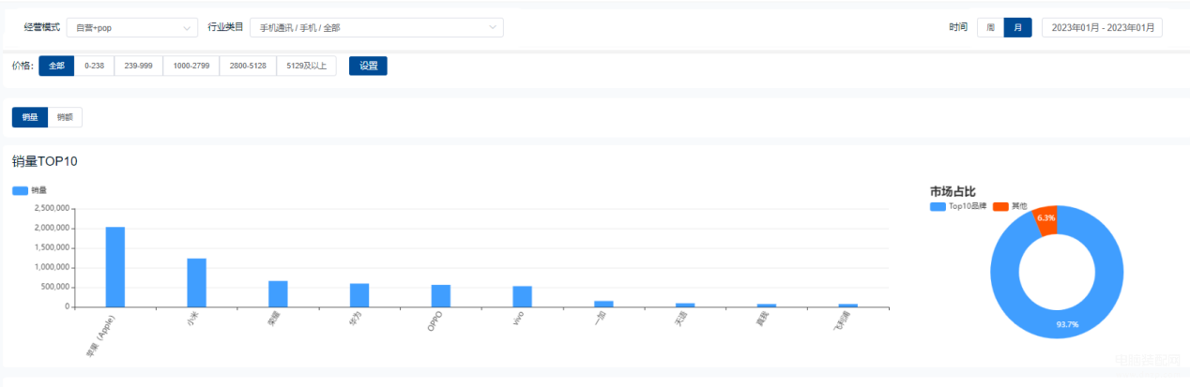Viewport: 1190px width, 387px height.
Task: Filter by price range 0-238
Action: (94, 66)
